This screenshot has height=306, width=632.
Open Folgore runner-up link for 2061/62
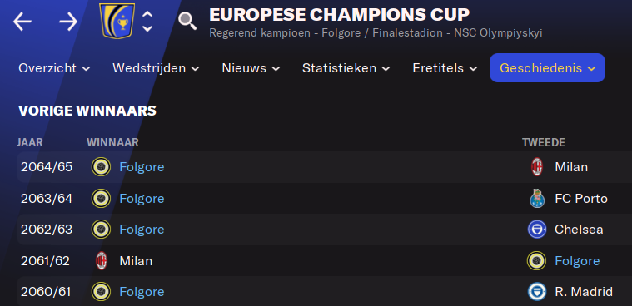point(577,261)
